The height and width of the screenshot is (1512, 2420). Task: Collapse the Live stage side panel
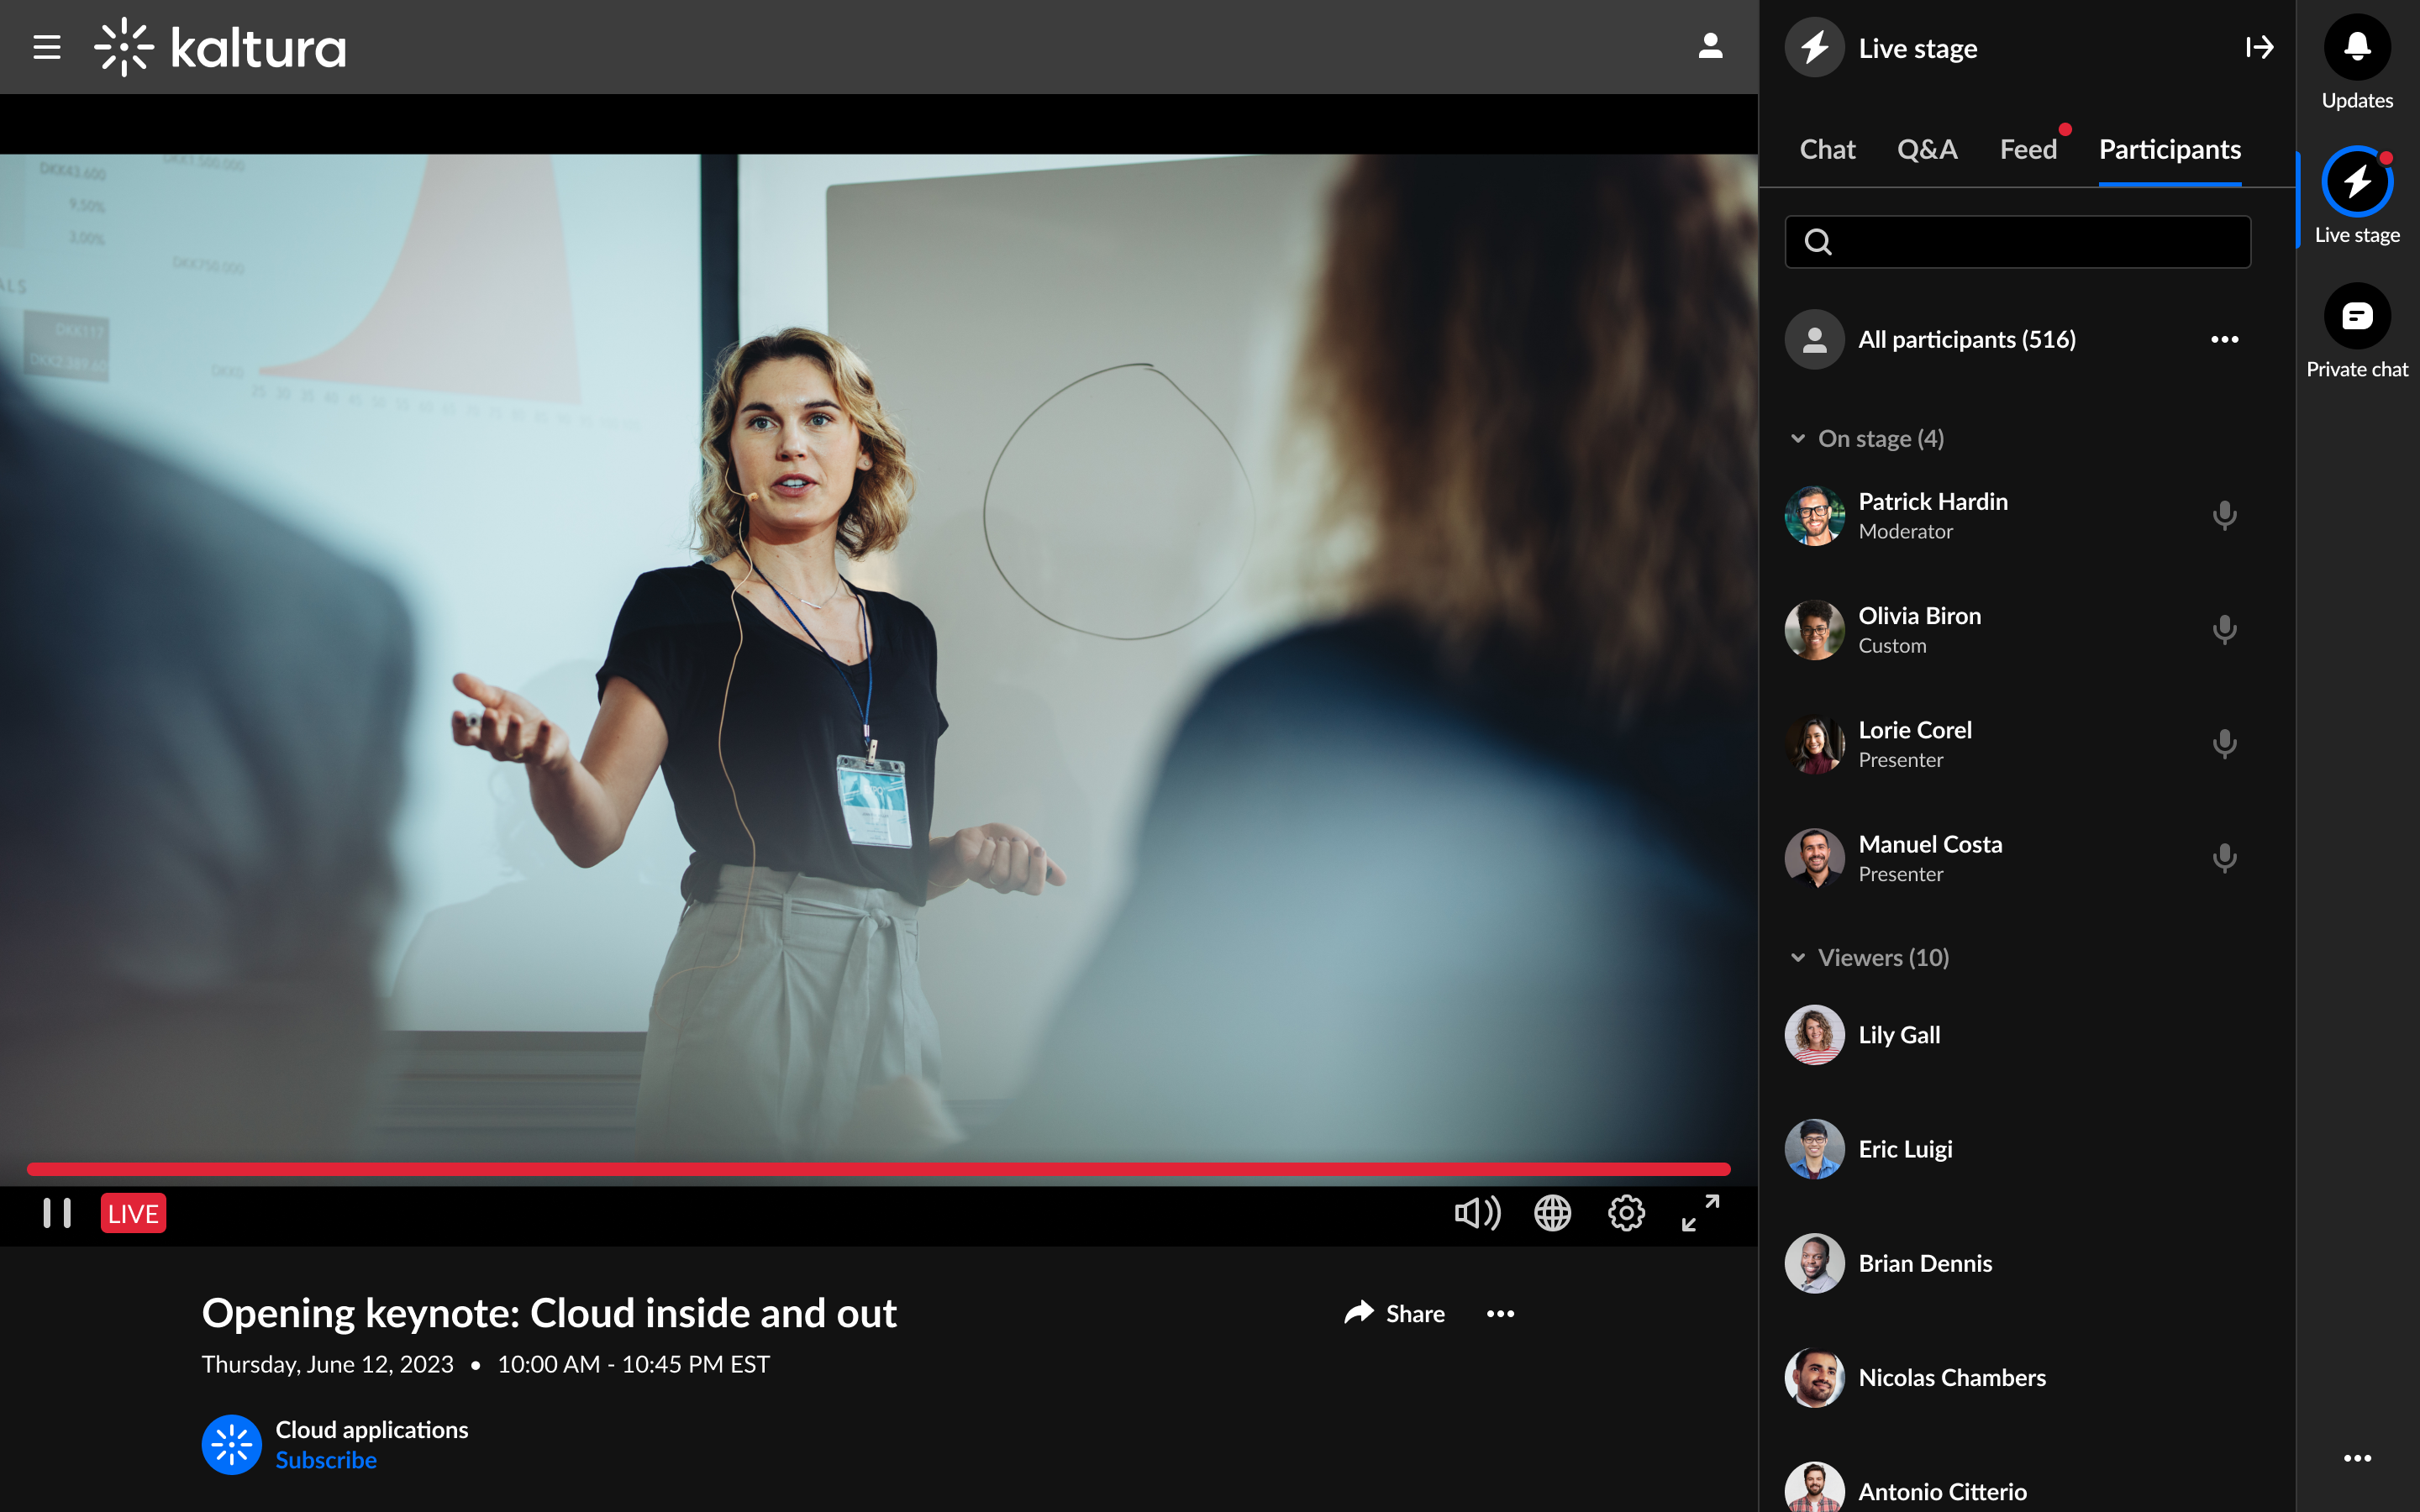2259,47
